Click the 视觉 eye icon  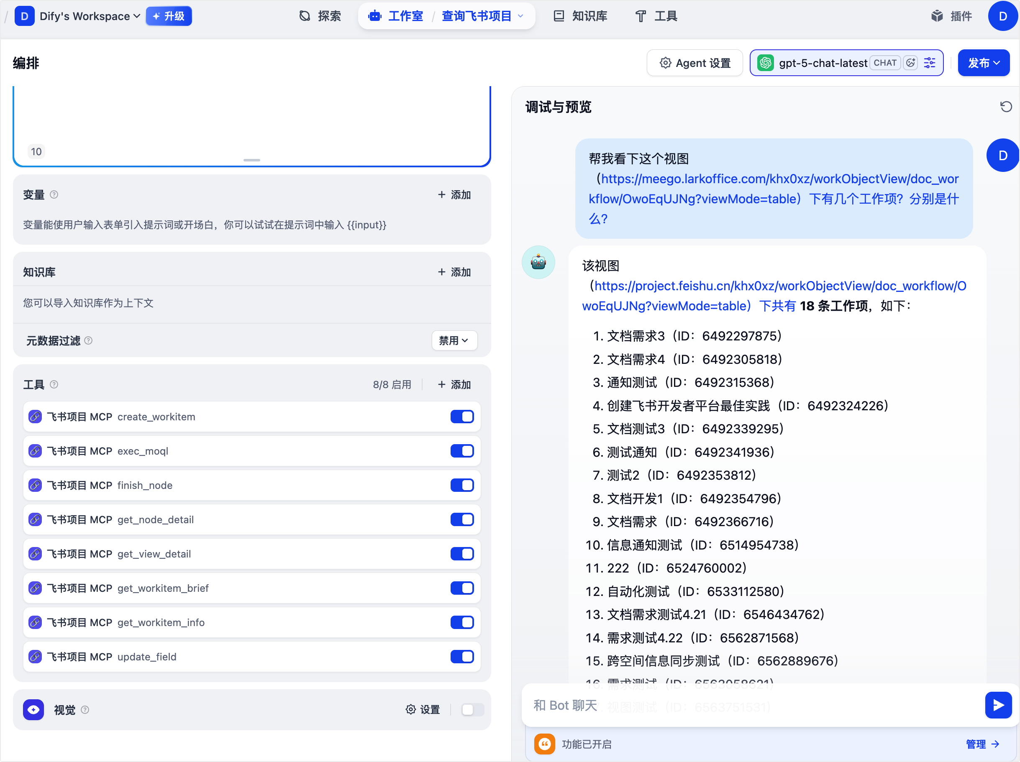[33, 710]
